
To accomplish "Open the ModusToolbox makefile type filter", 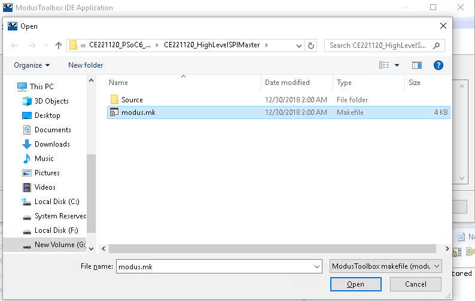I will point(385,266).
